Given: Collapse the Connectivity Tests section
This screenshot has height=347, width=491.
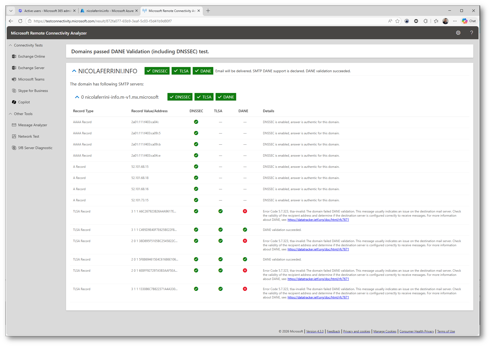Looking at the screenshot, I should (10, 45).
